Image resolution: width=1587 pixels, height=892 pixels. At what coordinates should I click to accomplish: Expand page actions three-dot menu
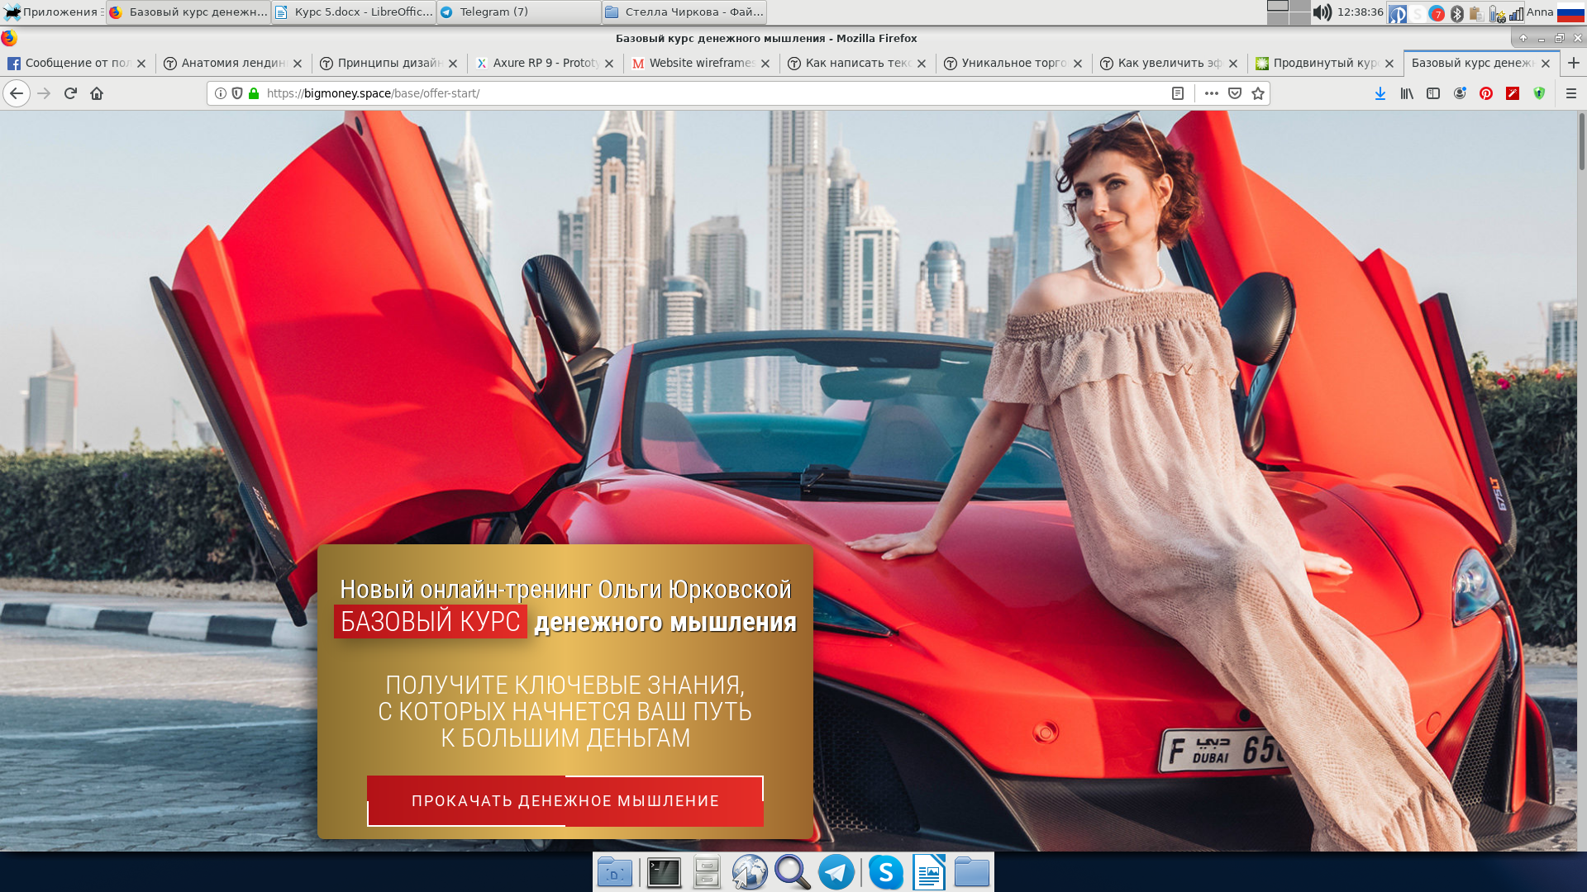pyautogui.click(x=1212, y=93)
